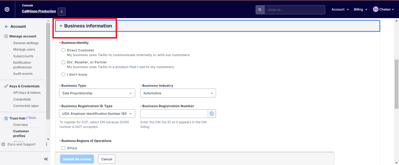
Task: Collapse the sidebar with double chevron icon
Action: tap(46, 159)
